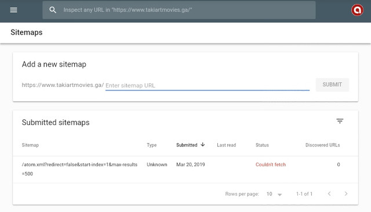Click the Status column header

coord(262,145)
